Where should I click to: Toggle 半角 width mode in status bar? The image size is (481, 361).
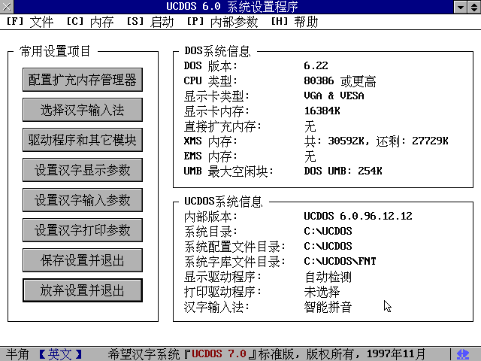tap(17, 353)
